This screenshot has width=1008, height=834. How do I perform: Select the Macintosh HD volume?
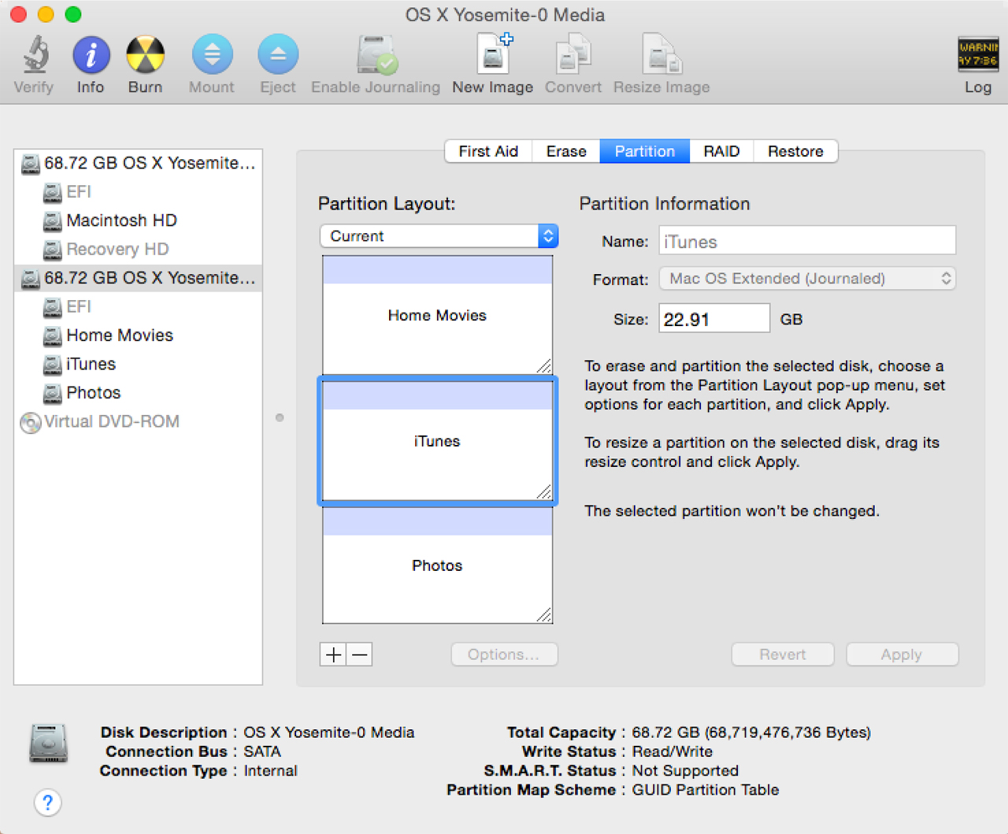pos(139,221)
